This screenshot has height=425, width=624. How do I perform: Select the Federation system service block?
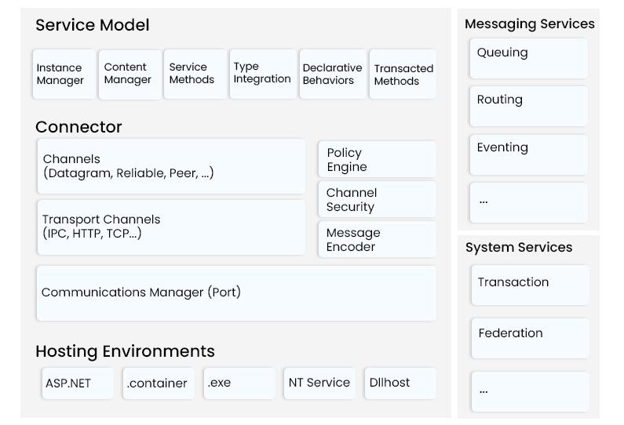530,338
